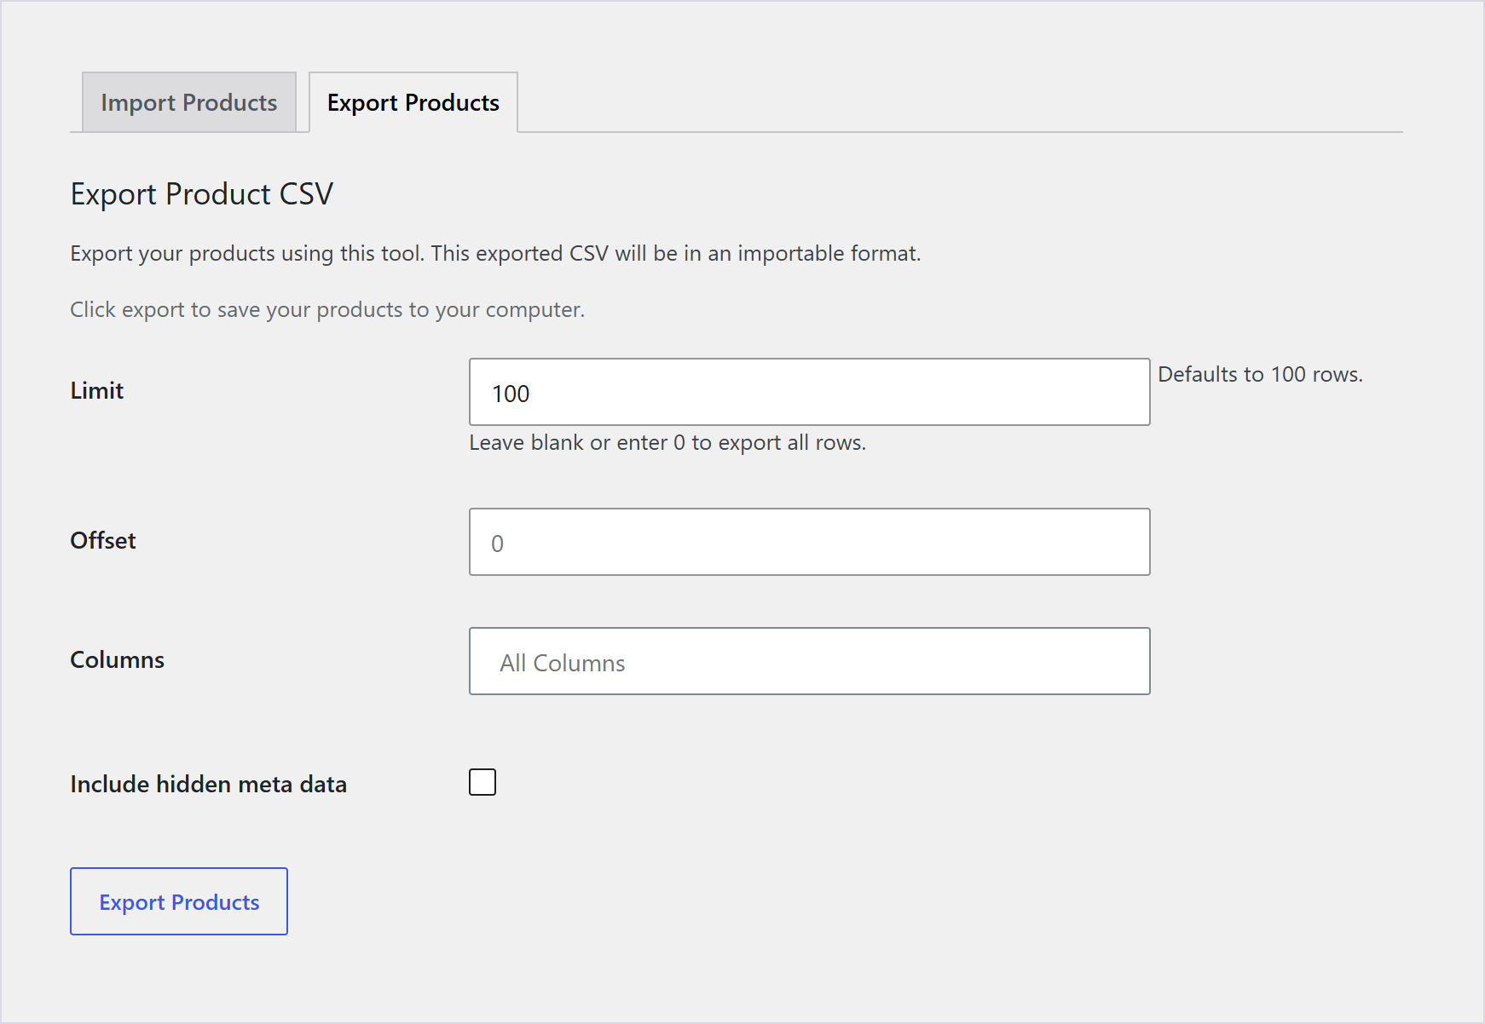This screenshot has height=1024, width=1485.
Task: Click the 'Click export to save' instruction text
Action: coord(327,309)
